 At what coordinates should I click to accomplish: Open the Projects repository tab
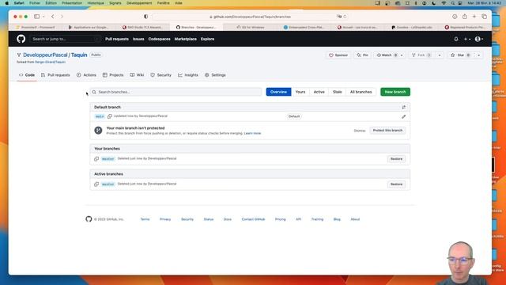pos(113,75)
